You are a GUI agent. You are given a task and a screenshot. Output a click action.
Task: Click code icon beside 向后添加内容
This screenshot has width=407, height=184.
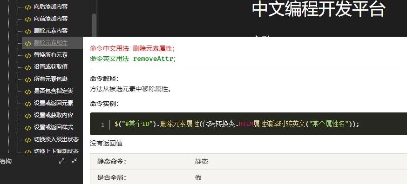click(x=28, y=7)
